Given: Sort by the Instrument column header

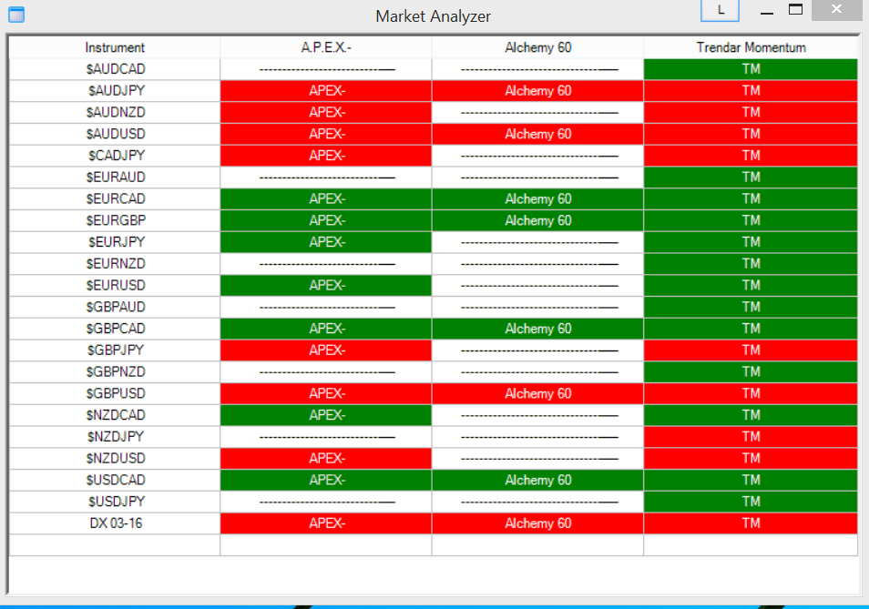Looking at the screenshot, I should [x=115, y=47].
